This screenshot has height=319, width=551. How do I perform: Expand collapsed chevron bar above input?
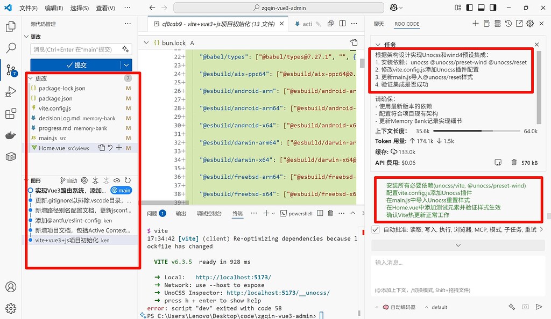tap(458, 245)
